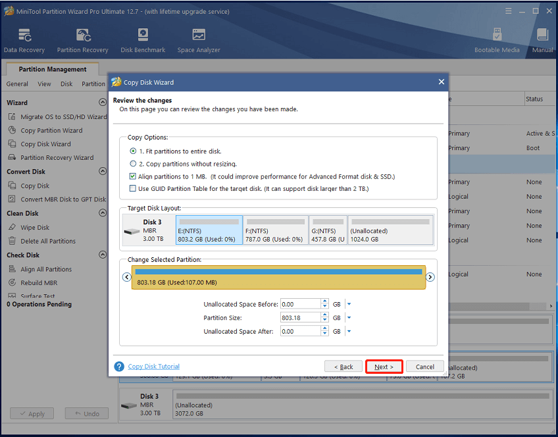Click the Wipe Disk eraser icon
The image size is (558, 437).
click(12, 227)
